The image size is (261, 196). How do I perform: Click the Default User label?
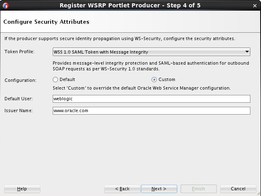(x=18, y=99)
